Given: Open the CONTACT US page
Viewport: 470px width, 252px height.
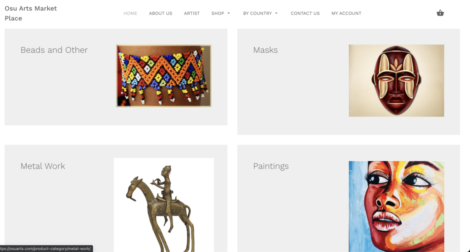Looking at the screenshot, I should click(x=305, y=13).
